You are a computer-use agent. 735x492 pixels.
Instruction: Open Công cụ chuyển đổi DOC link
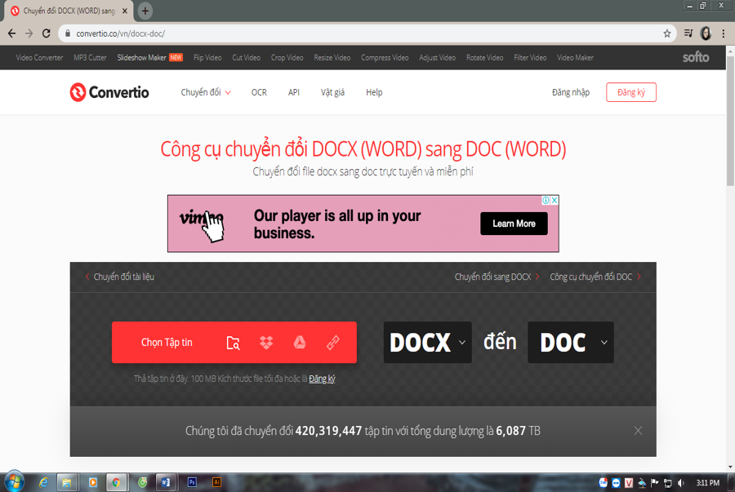[595, 277]
